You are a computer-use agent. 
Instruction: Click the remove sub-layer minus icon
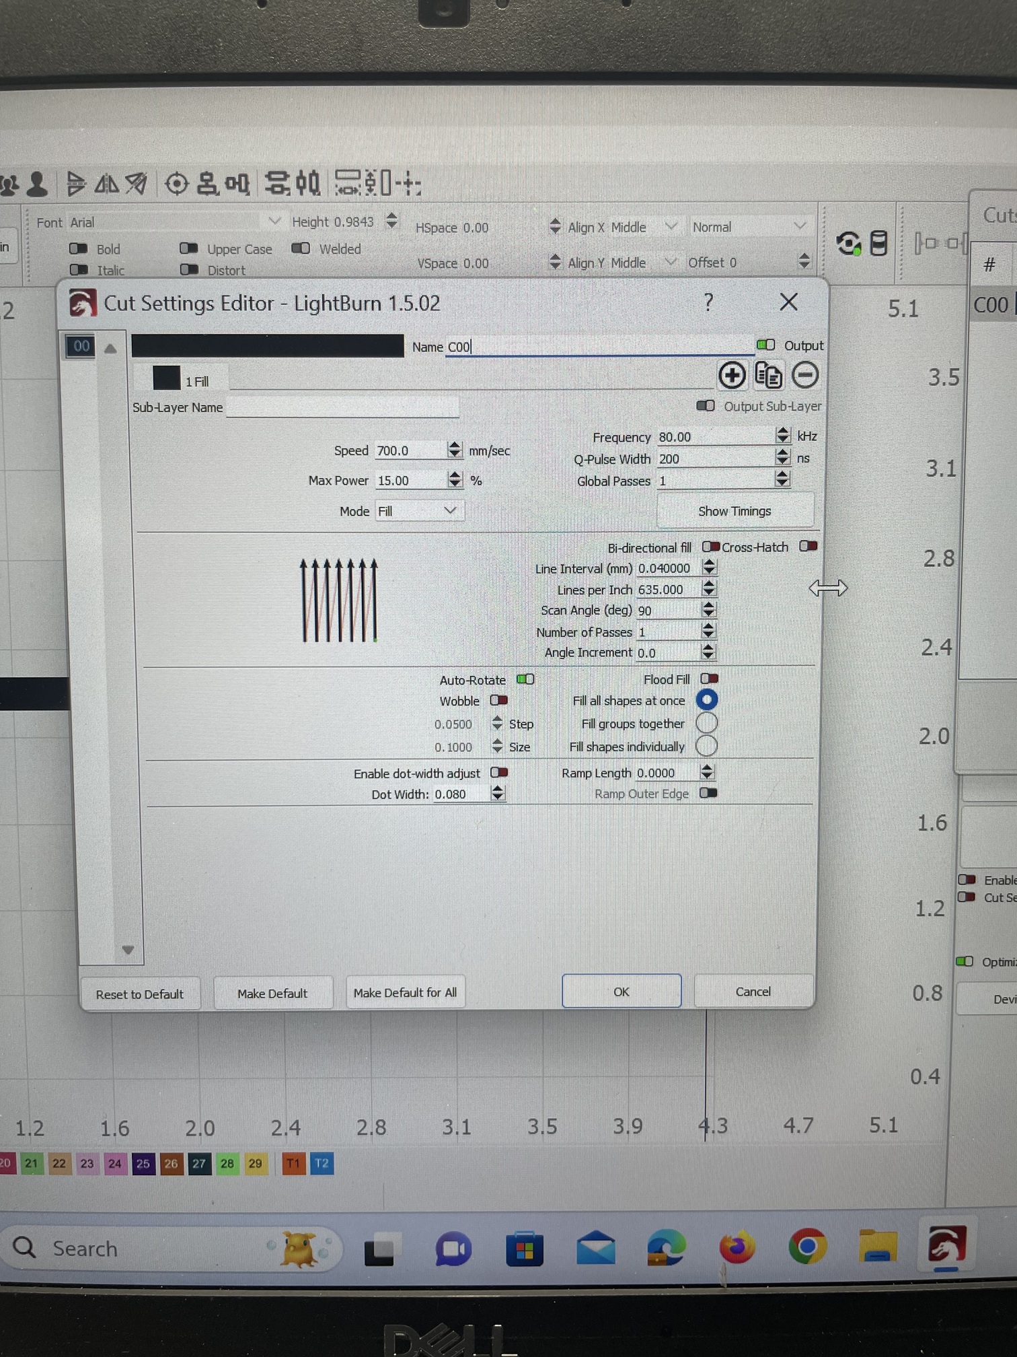click(805, 375)
